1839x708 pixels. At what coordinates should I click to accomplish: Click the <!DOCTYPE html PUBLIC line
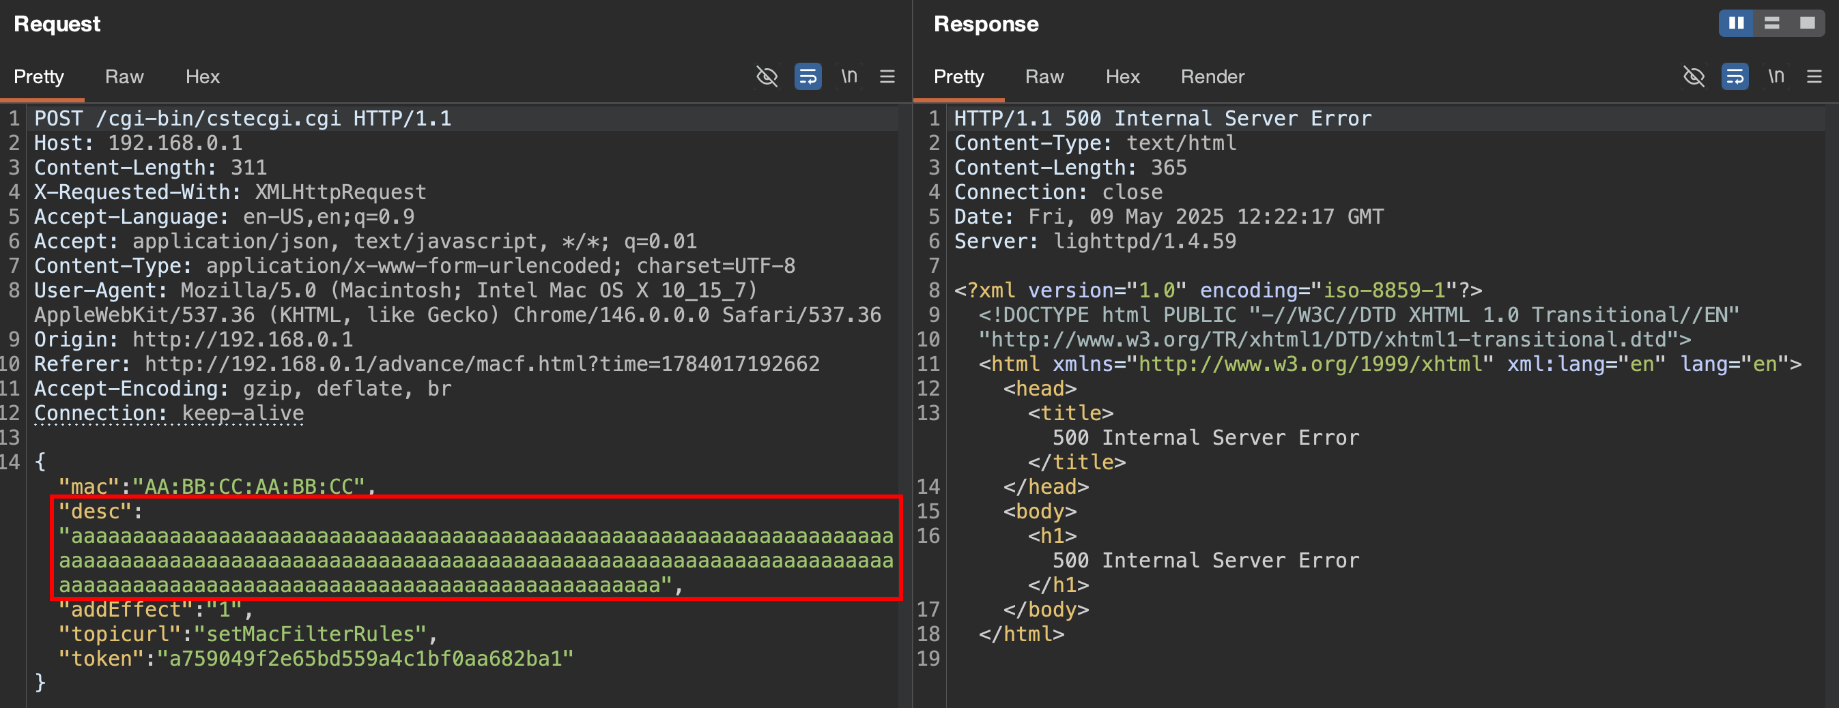pyautogui.click(x=1359, y=315)
